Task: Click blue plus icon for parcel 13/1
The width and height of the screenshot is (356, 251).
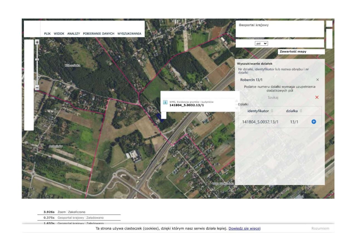Action: [314, 121]
